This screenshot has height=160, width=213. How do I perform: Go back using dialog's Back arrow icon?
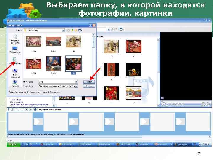click(68, 30)
